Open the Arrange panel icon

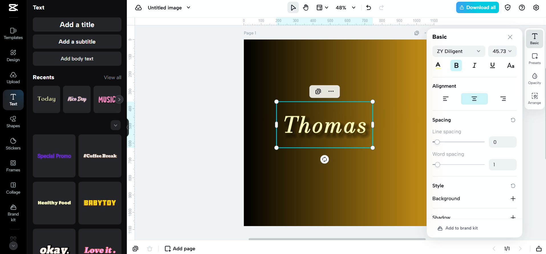tap(534, 99)
